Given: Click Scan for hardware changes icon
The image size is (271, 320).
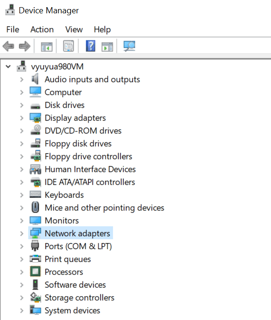Looking at the screenshot, I should pos(130,46).
